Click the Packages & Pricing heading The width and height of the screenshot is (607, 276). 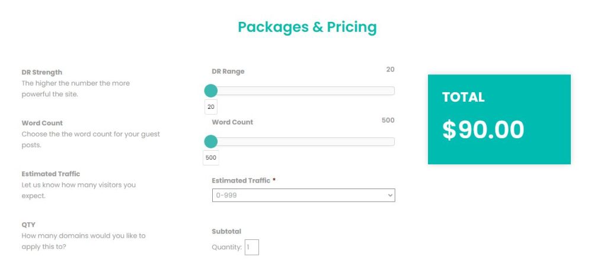(x=307, y=27)
